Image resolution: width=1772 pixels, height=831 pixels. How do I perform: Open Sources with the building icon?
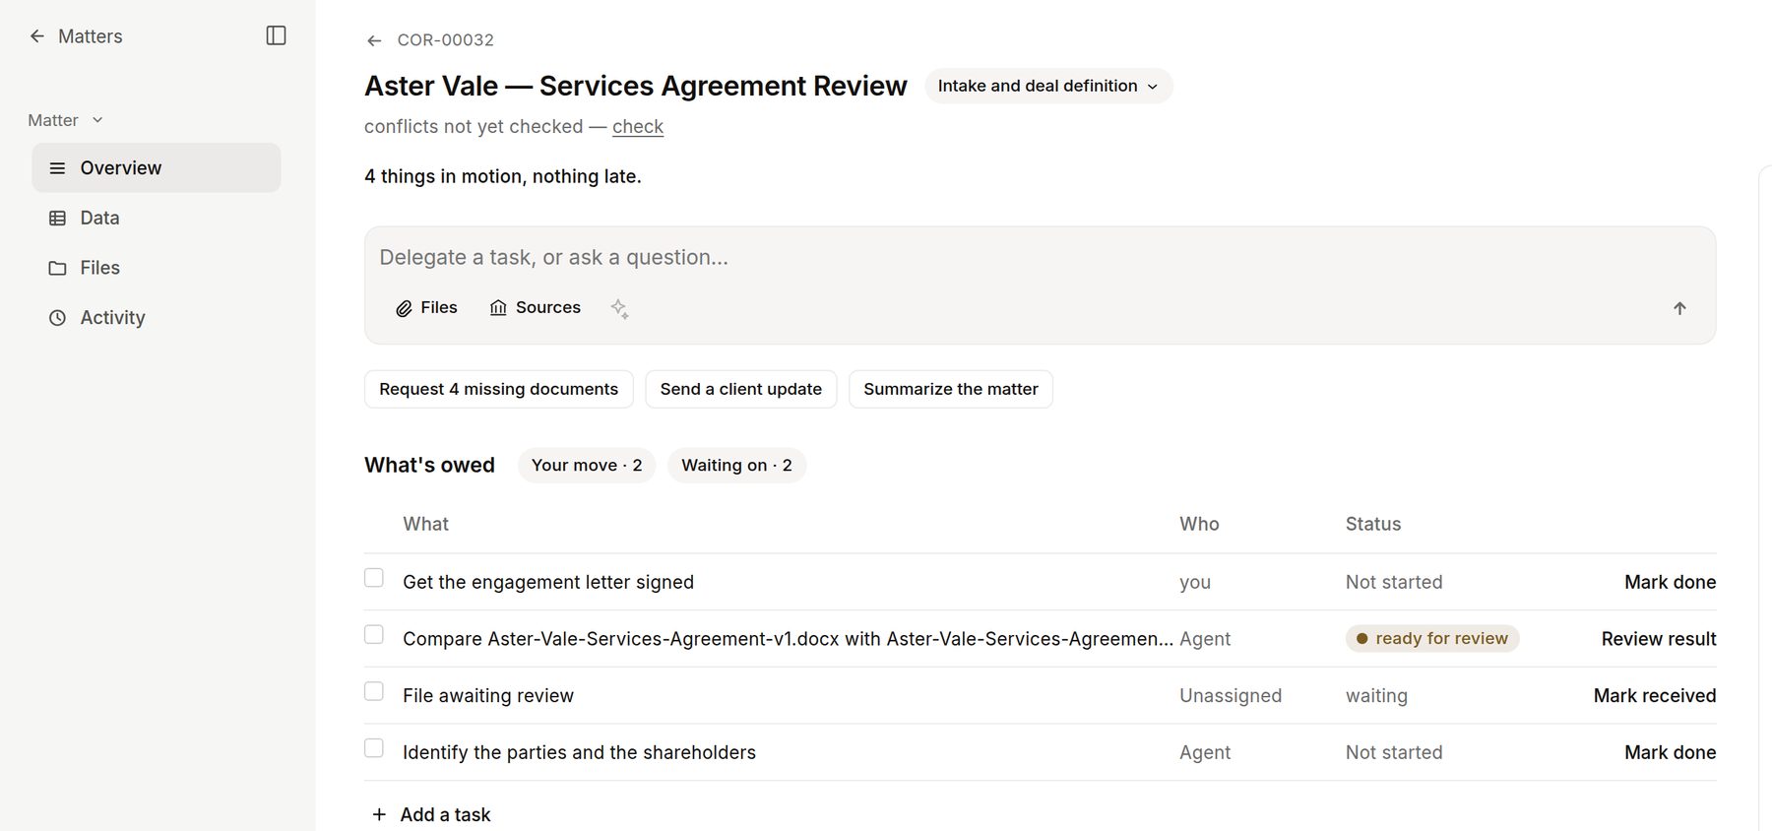coord(536,308)
